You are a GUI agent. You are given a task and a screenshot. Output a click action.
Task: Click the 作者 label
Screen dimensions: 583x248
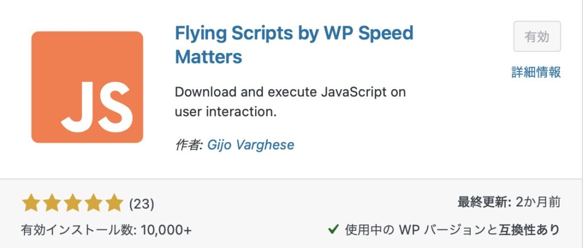(x=188, y=144)
